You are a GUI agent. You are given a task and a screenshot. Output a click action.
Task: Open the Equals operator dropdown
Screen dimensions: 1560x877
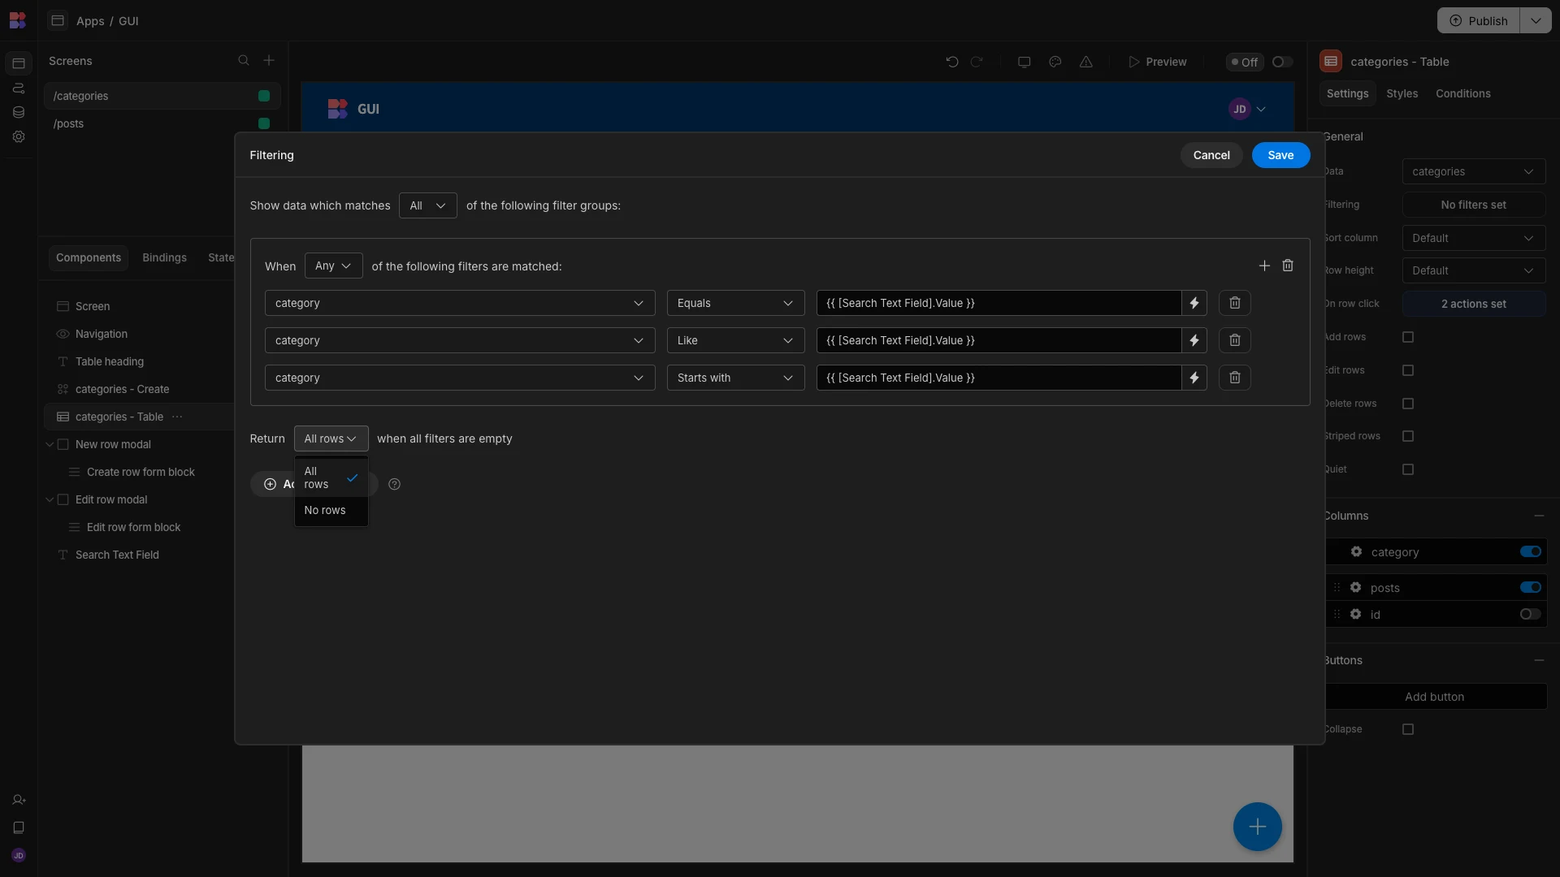(735, 303)
